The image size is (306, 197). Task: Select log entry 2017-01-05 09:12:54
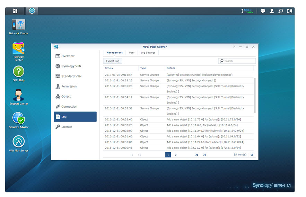[x=178, y=75]
